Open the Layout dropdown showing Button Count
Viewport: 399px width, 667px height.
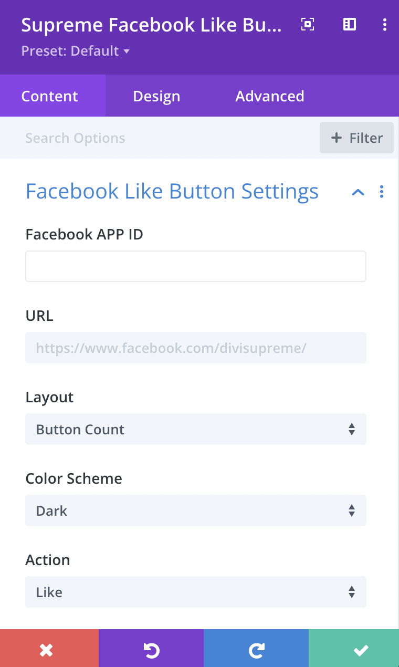pyautogui.click(x=196, y=429)
